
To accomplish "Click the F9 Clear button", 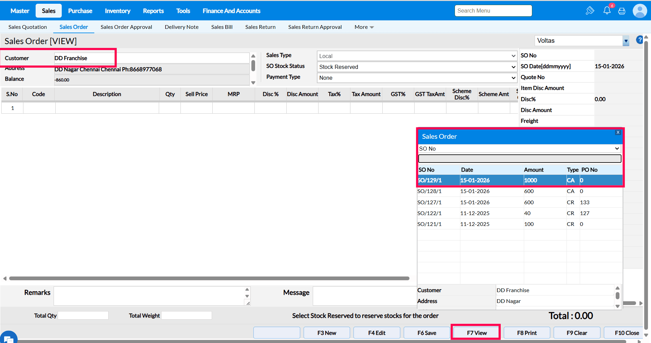I will (576, 333).
